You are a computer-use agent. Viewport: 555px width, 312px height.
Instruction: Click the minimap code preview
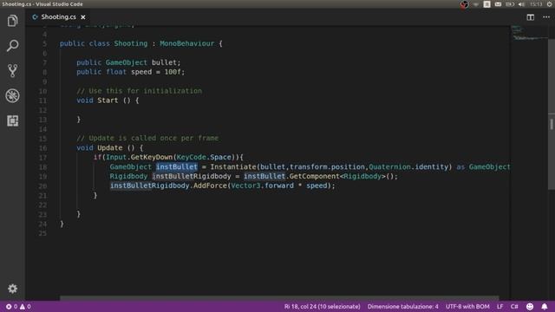529,33
